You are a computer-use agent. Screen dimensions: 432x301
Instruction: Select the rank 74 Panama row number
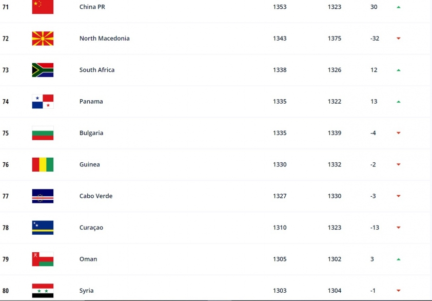click(x=6, y=102)
